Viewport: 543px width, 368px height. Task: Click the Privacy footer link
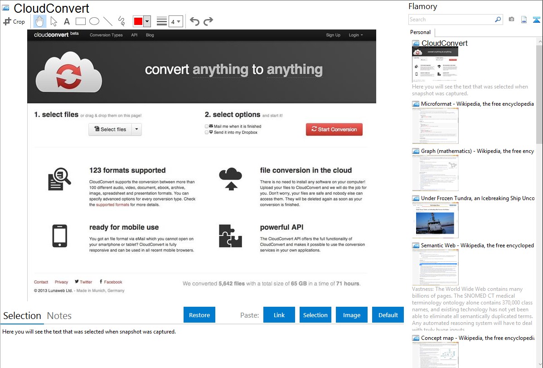click(x=61, y=282)
